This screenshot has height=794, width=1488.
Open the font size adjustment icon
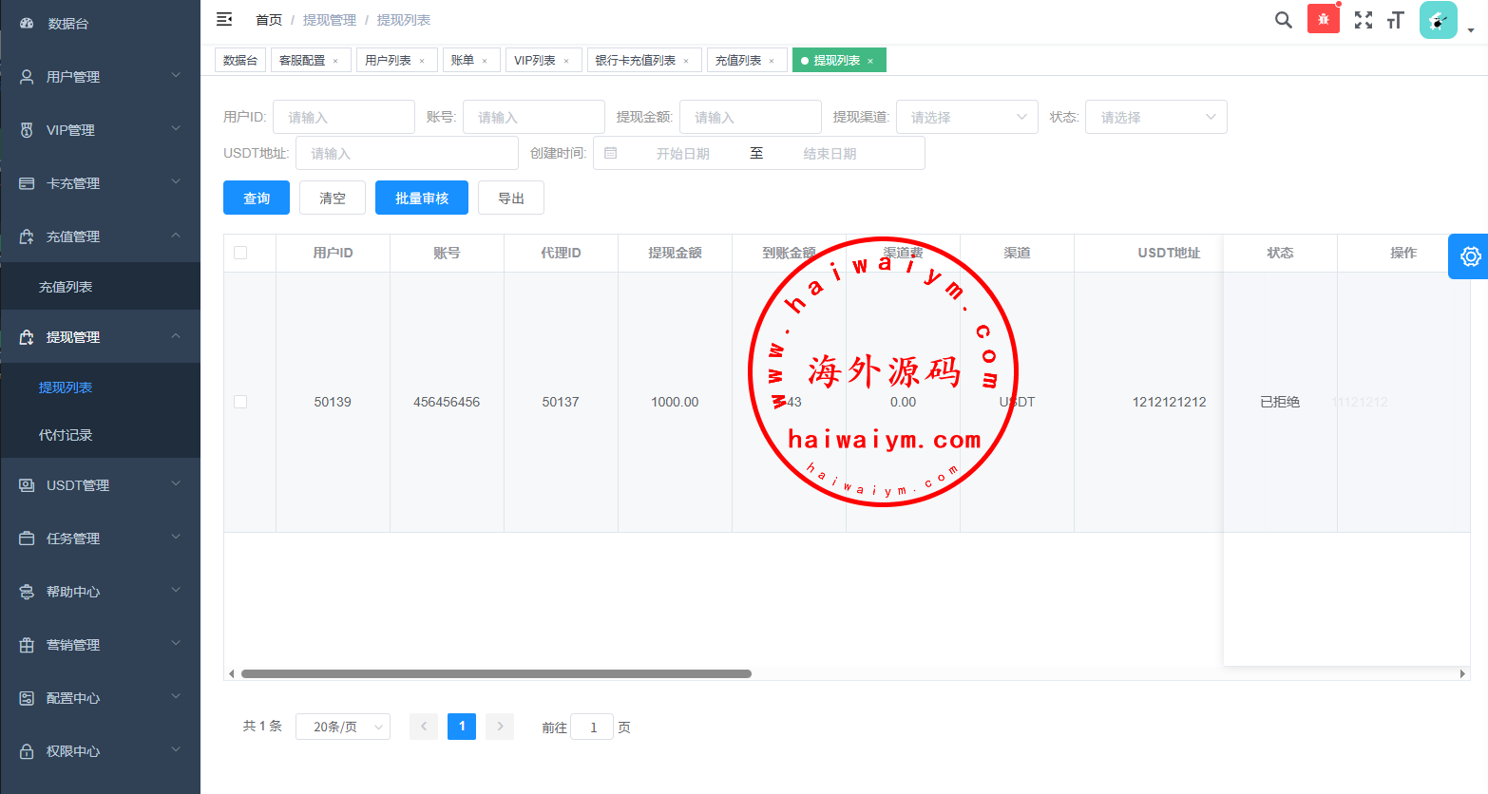point(1395,20)
